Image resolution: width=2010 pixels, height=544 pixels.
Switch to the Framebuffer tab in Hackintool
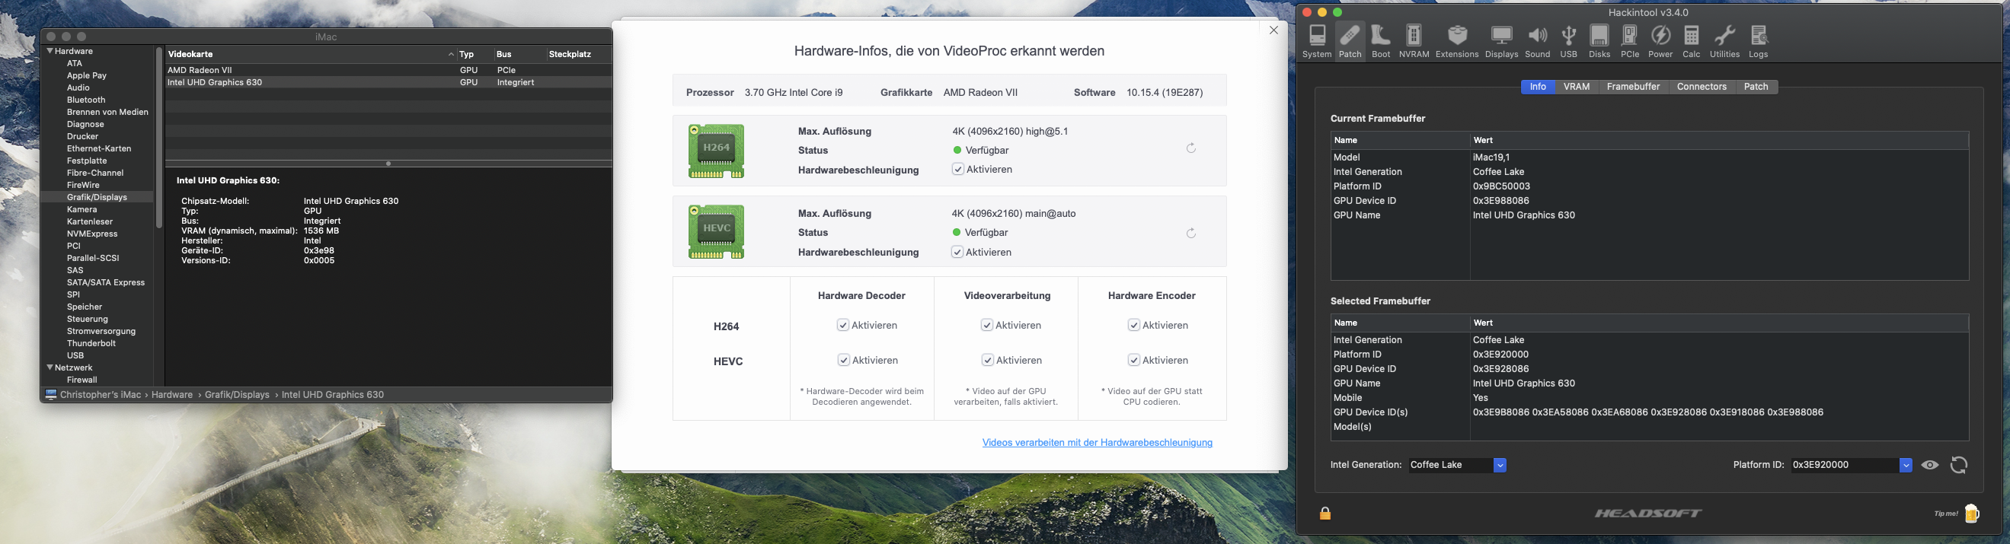pos(1633,87)
